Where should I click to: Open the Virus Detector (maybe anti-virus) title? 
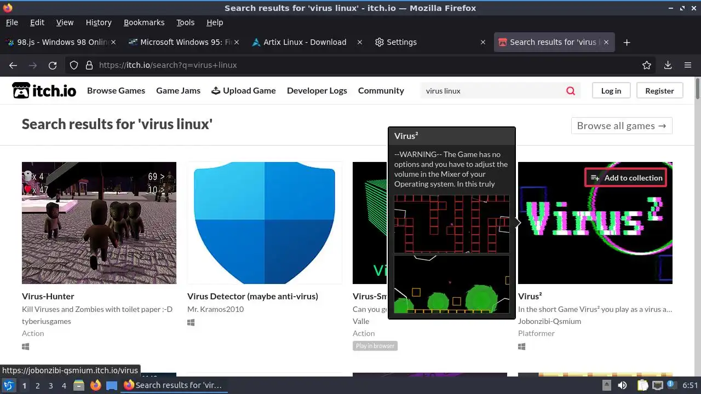[252, 296]
